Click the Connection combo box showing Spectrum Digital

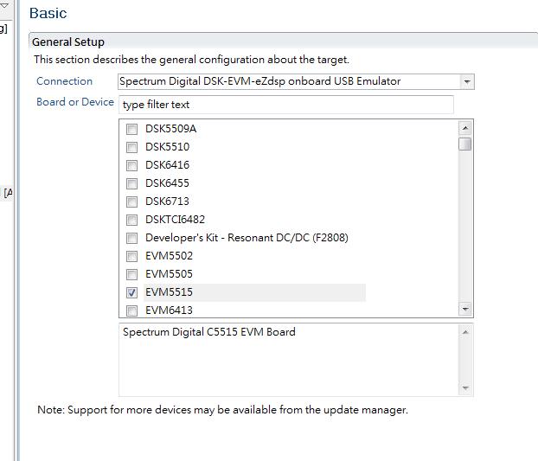click(296, 81)
